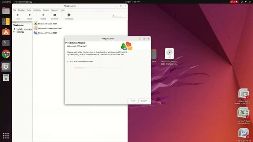
Task: Select Microsoft Powerpoint 2007 icon in list
Action: [36, 28]
